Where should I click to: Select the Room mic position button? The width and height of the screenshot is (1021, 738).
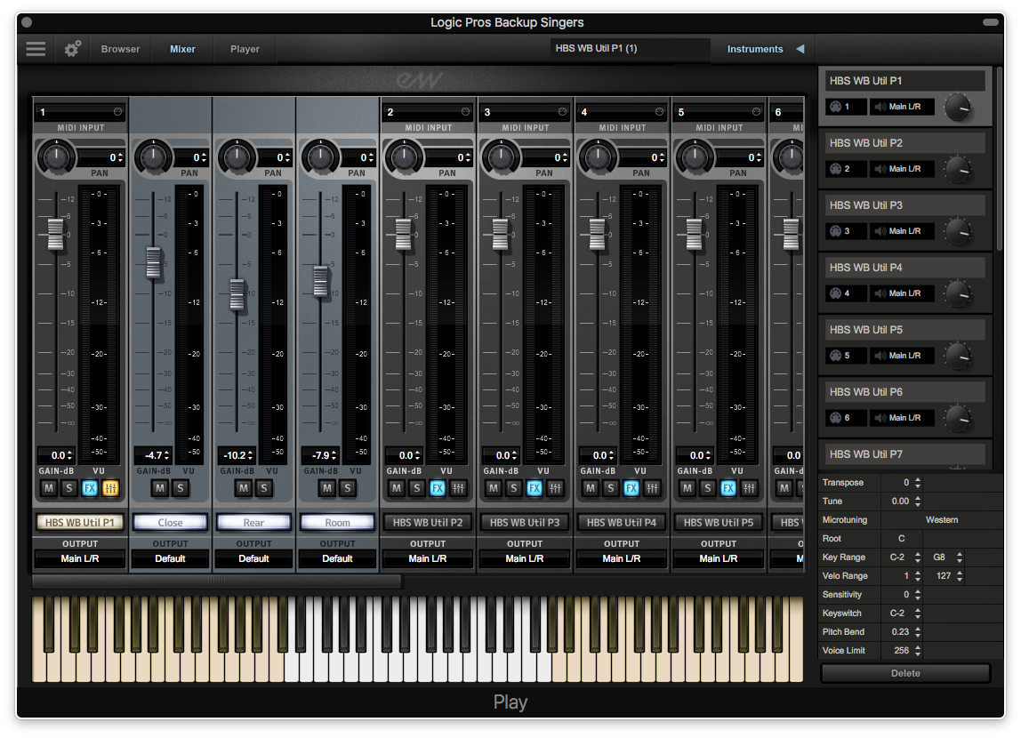tap(337, 523)
